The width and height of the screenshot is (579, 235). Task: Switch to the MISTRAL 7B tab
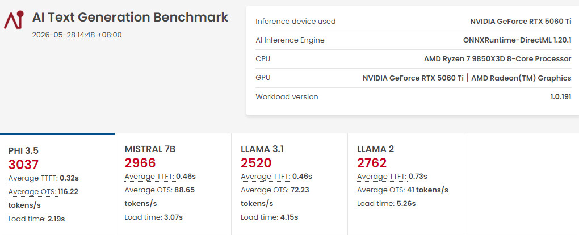pyautogui.click(x=173, y=184)
